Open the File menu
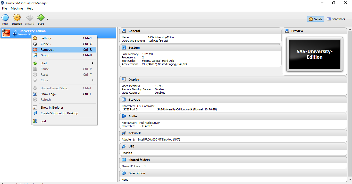This screenshot has width=352, height=184. pos(4,8)
